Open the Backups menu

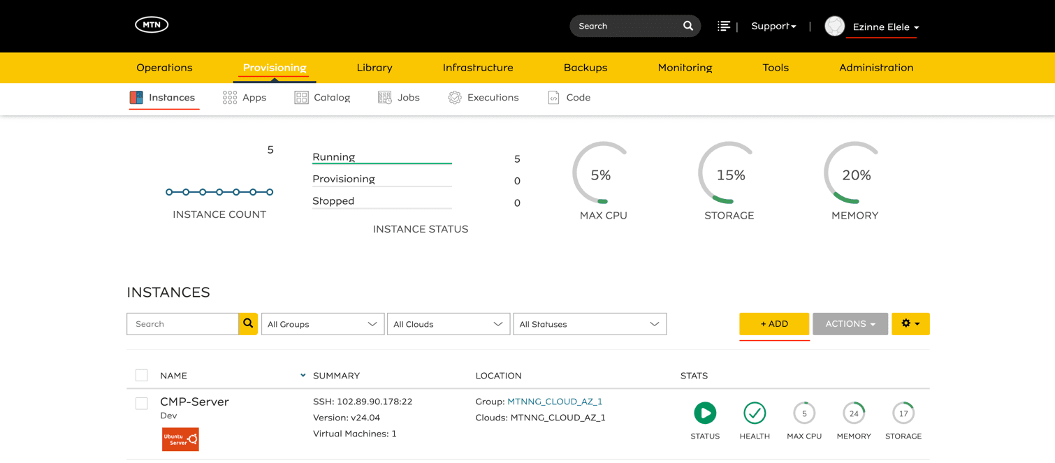(585, 68)
